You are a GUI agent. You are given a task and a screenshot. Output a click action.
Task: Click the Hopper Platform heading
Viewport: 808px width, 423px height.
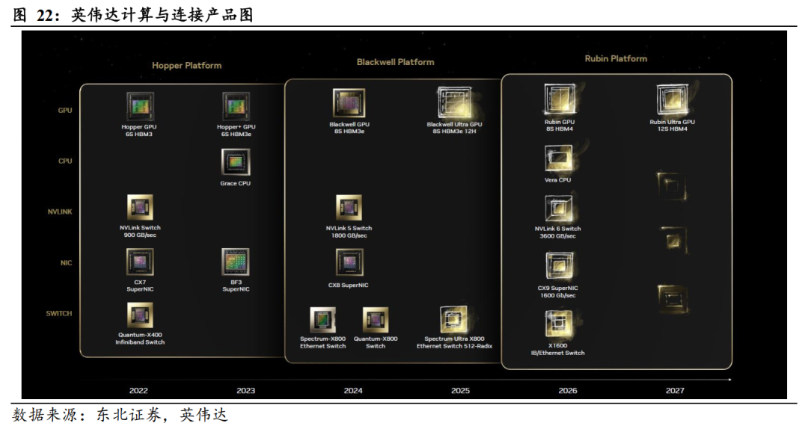coord(186,66)
